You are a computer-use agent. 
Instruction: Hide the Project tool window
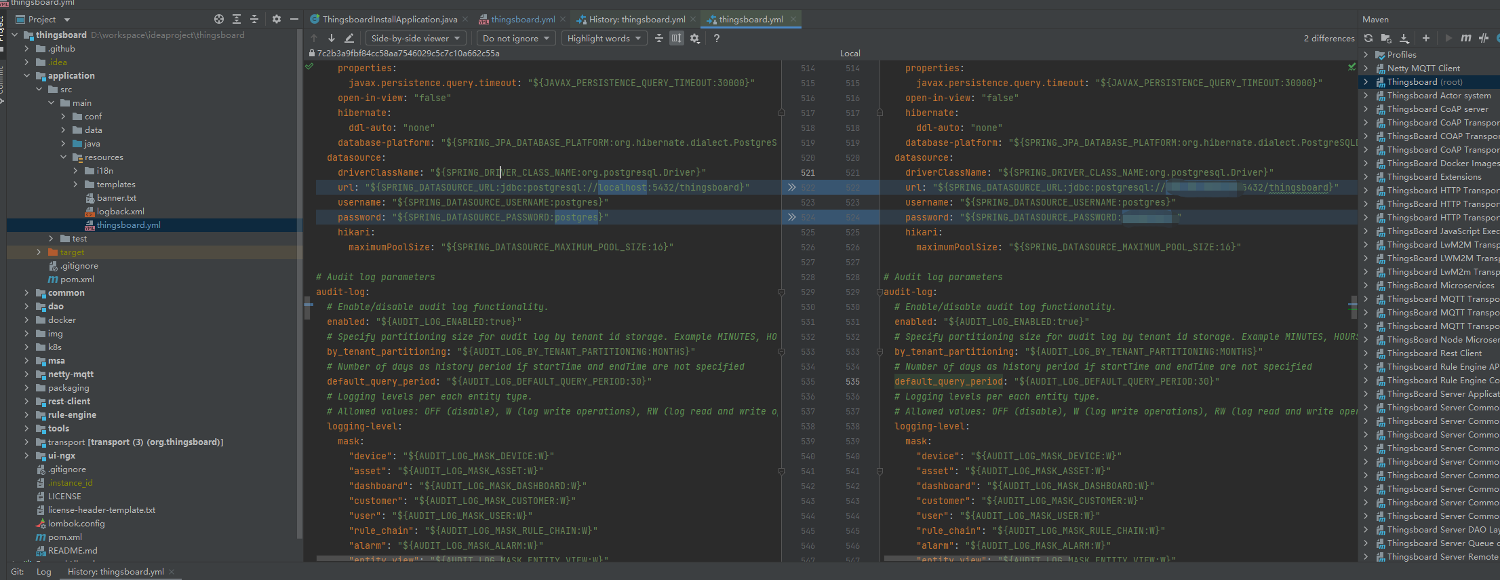(x=294, y=19)
